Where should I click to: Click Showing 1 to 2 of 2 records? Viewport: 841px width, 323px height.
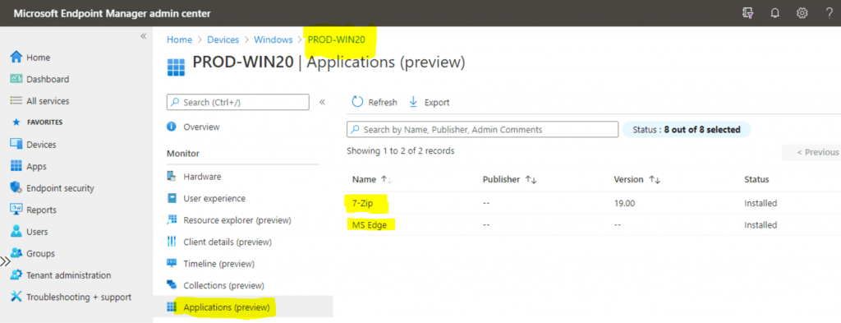pos(401,150)
